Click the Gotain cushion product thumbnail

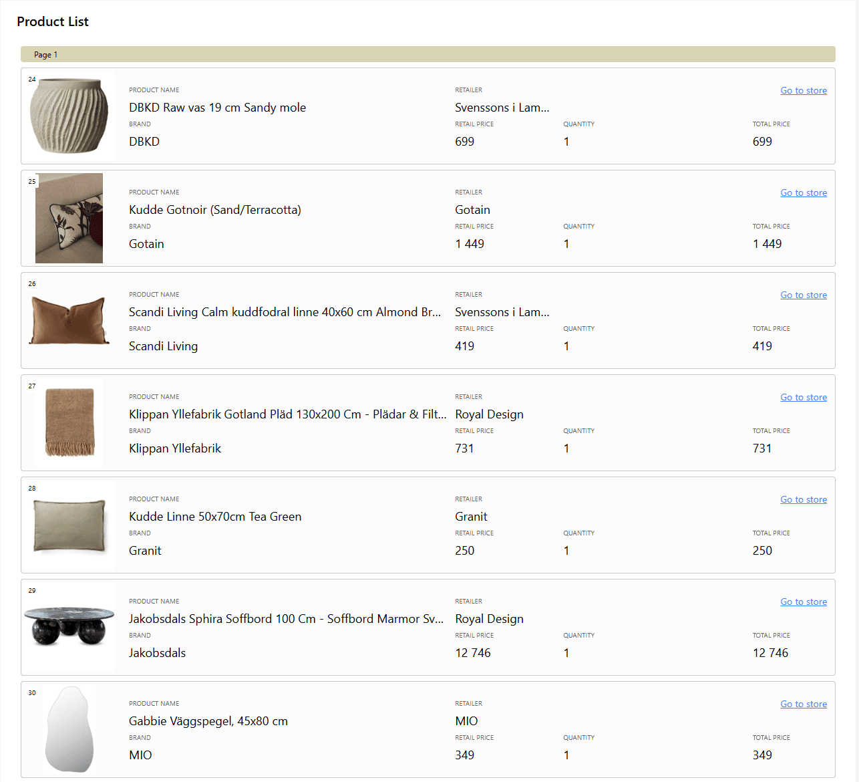tap(69, 219)
